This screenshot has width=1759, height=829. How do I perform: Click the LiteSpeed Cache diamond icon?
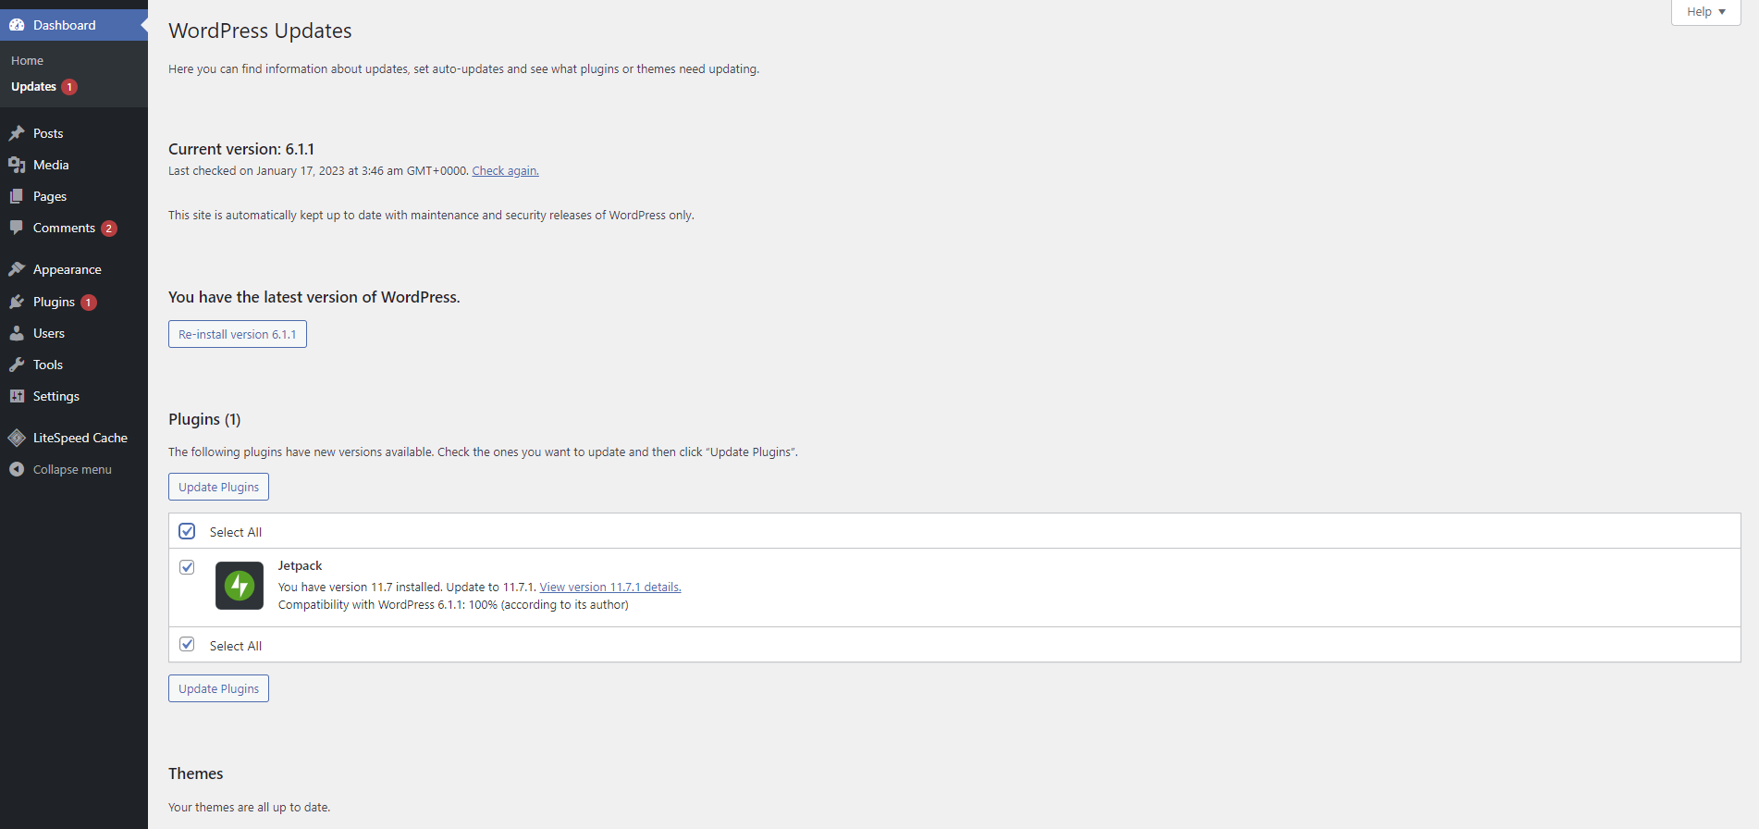click(17, 438)
